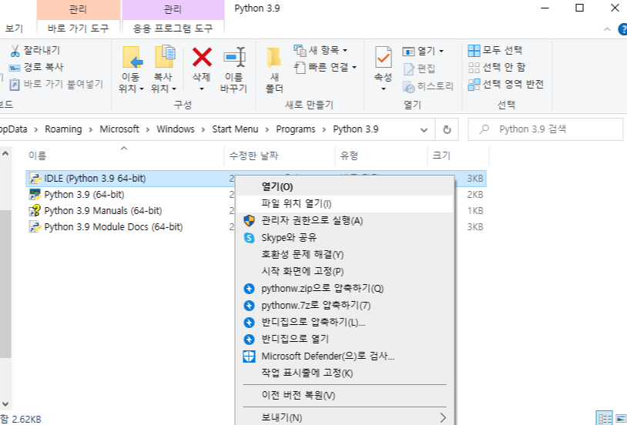Choose Pin to taskbar (작업 표시줄에 고정)

(344, 373)
